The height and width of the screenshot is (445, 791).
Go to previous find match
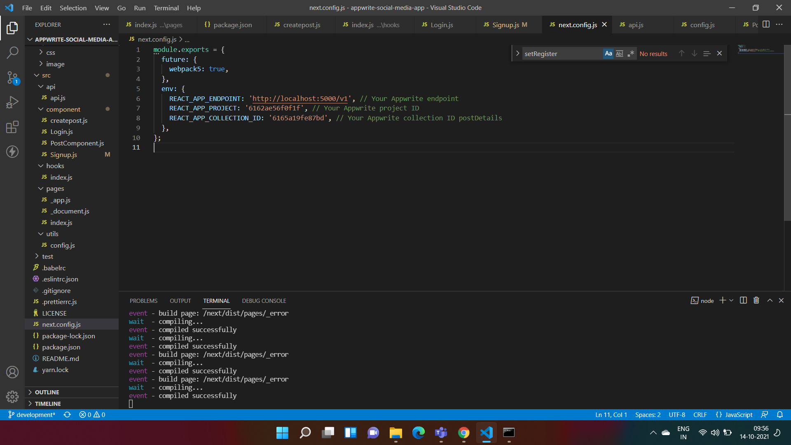pos(682,54)
